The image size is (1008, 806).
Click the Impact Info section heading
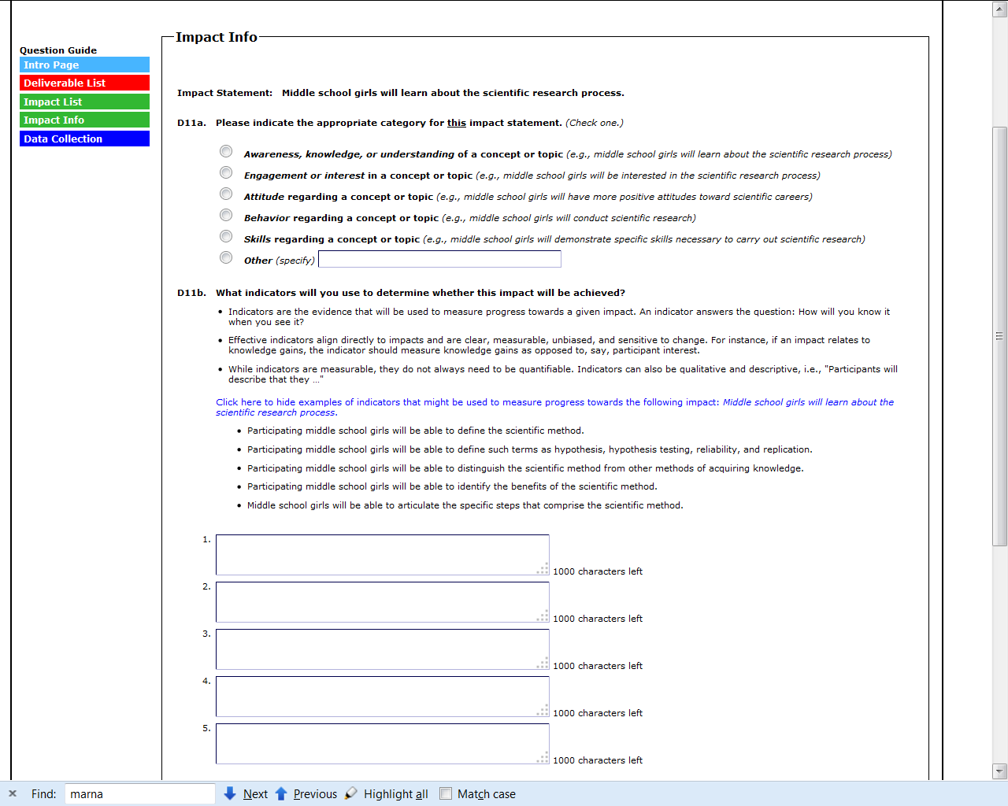[217, 37]
